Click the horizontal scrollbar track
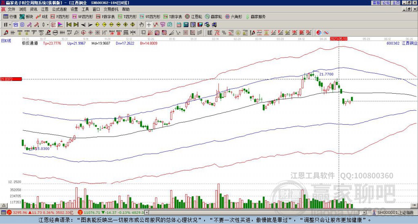The height and width of the screenshot is (224, 418). 256,213
